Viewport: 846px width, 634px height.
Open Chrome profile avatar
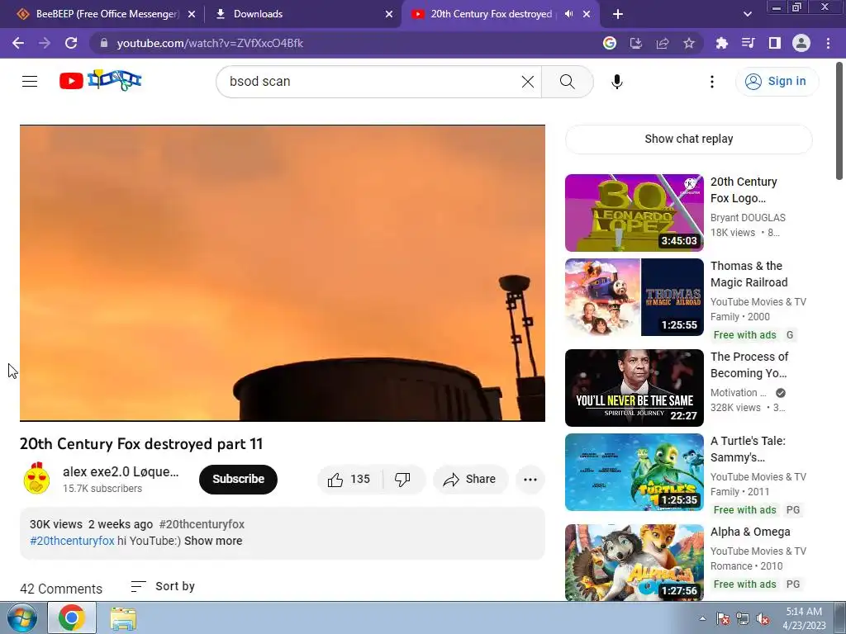point(801,43)
